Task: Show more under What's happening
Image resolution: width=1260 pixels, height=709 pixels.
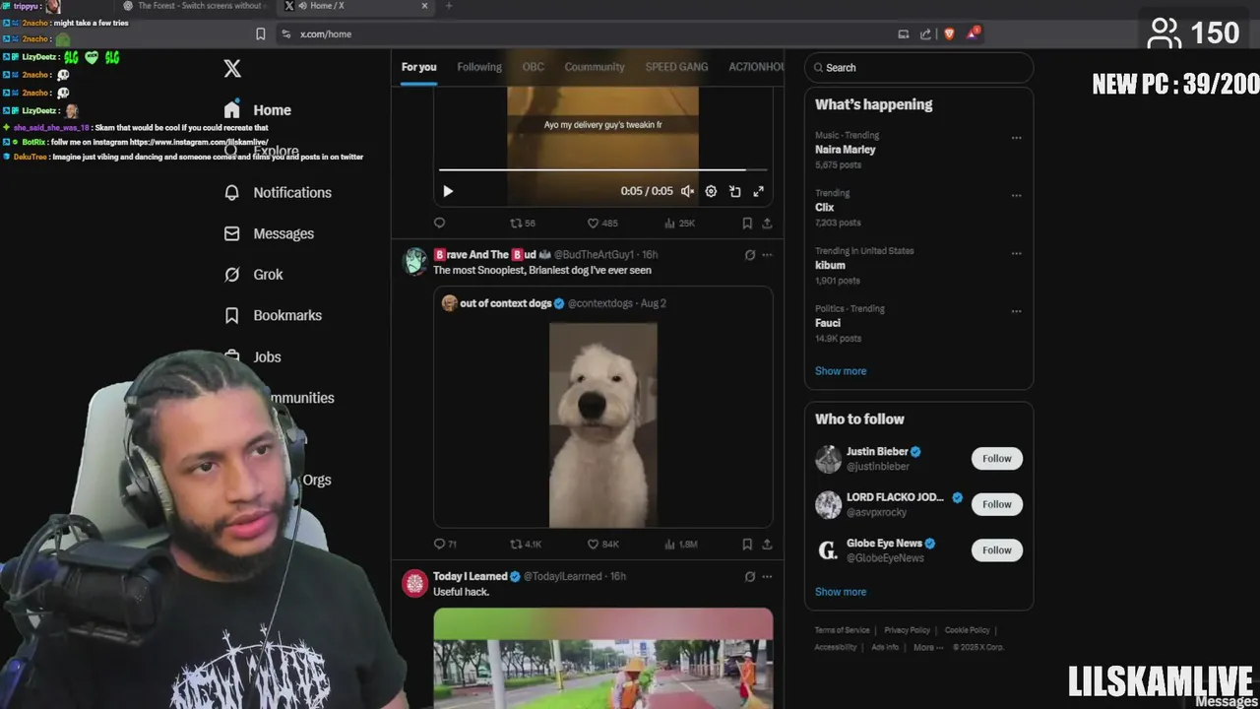Action: [841, 371]
